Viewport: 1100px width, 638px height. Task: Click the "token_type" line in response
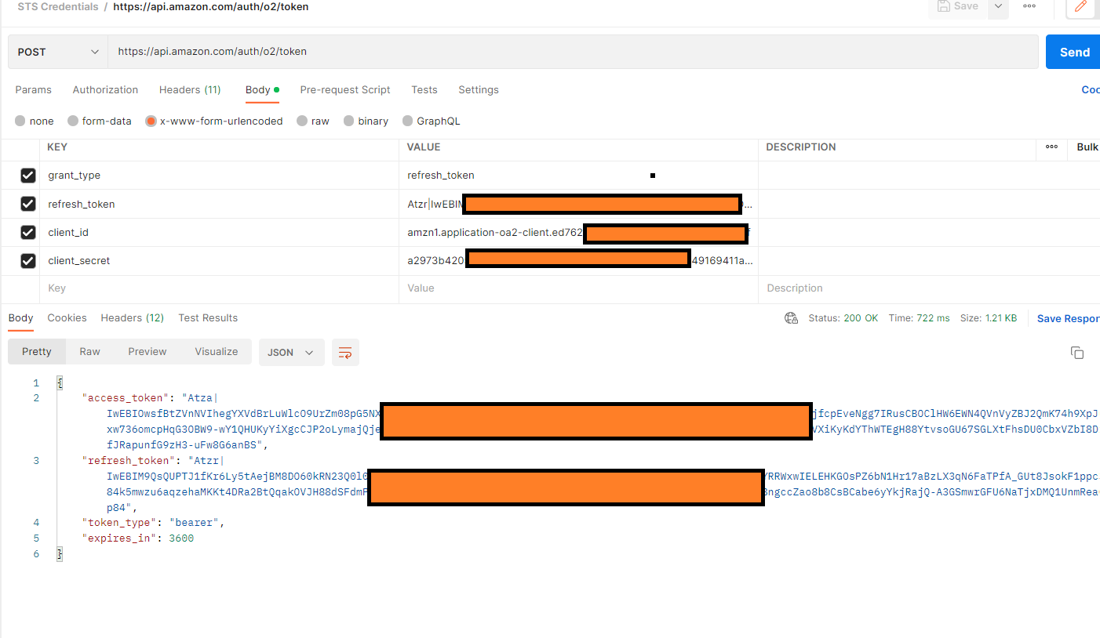154,523
